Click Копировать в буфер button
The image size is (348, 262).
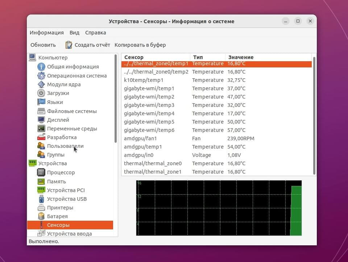[140, 45]
